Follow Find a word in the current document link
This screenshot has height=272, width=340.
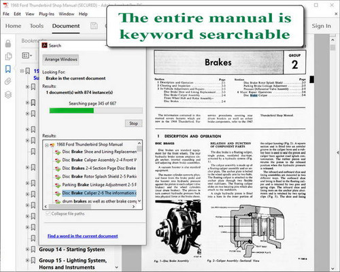coord(82,236)
